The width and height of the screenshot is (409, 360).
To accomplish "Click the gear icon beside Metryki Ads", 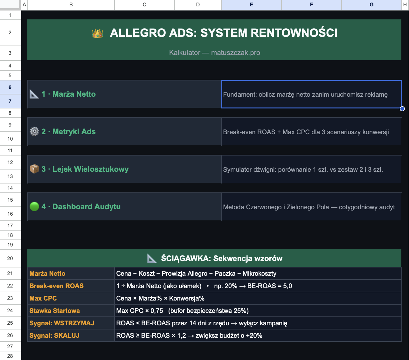I will pyautogui.click(x=34, y=131).
